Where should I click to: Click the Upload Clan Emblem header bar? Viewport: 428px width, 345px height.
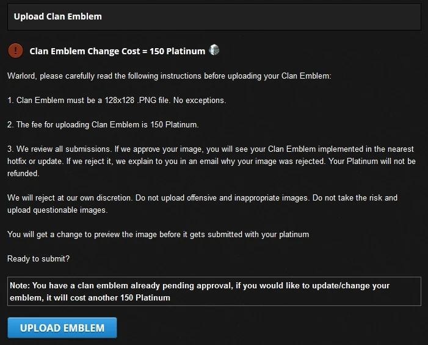click(x=214, y=17)
